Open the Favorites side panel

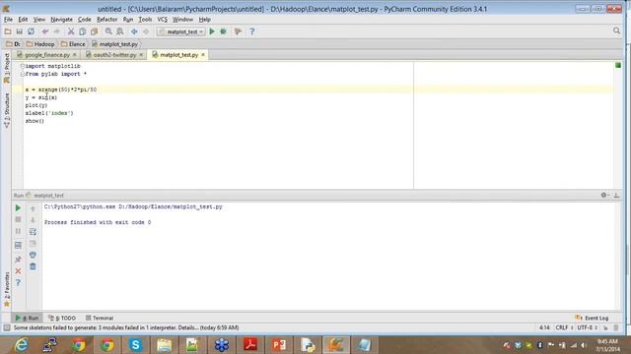[7, 289]
